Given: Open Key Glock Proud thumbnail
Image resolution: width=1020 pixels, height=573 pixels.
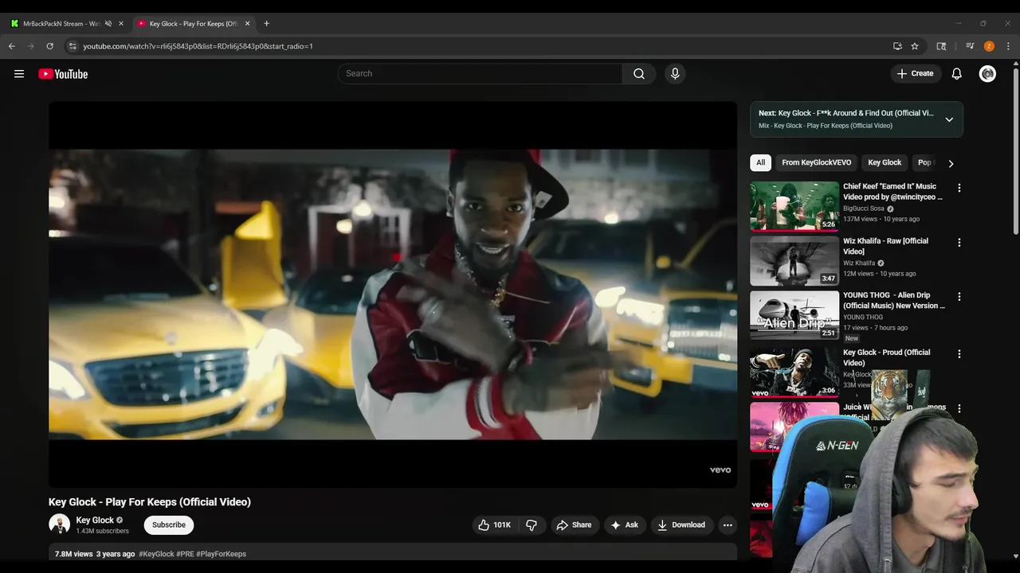Looking at the screenshot, I should pyautogui.click(x=794, y=372).
